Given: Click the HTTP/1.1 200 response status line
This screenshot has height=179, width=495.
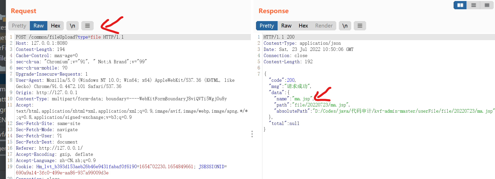Looking at the screenshot, I should click(x=279, y=37).
